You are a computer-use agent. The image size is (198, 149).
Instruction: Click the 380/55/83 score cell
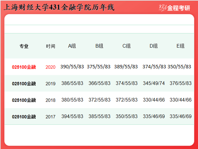click(x=72, y=100)
